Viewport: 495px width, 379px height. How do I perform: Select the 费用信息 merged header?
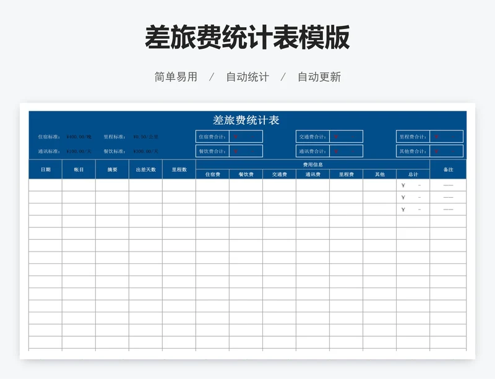[x=313, y=164]
